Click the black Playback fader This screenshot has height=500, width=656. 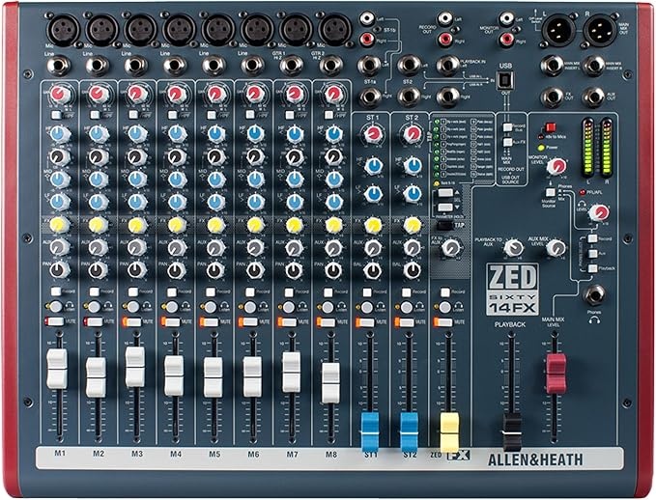point(512,432)
